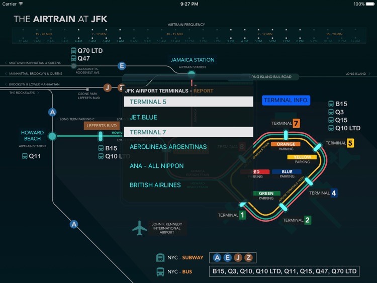Tap 'BROOKLYN & LOWER MANHATTAN' direction label

pyautogui.click(x=34, y=84)
